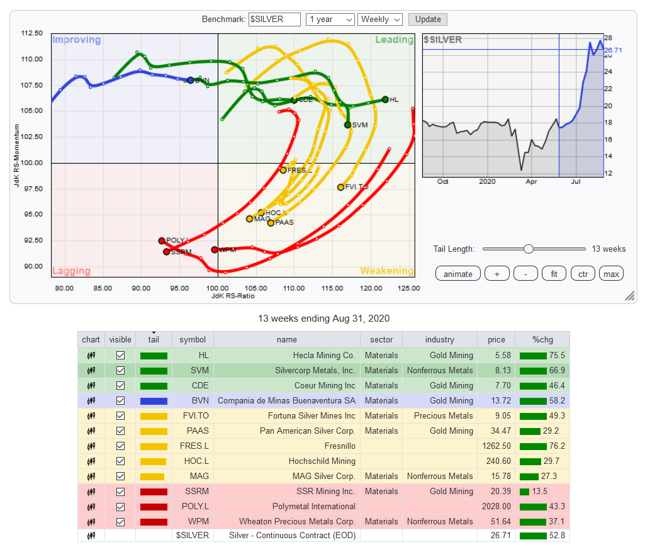Image resolution: width=645 pixels, height=547 pixels.
Task: Open the Weekly interval dropdown
Action: coord(380,20)
